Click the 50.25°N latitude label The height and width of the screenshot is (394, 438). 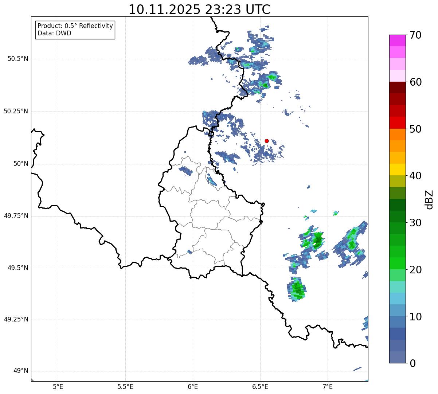[x=16, y=111]
